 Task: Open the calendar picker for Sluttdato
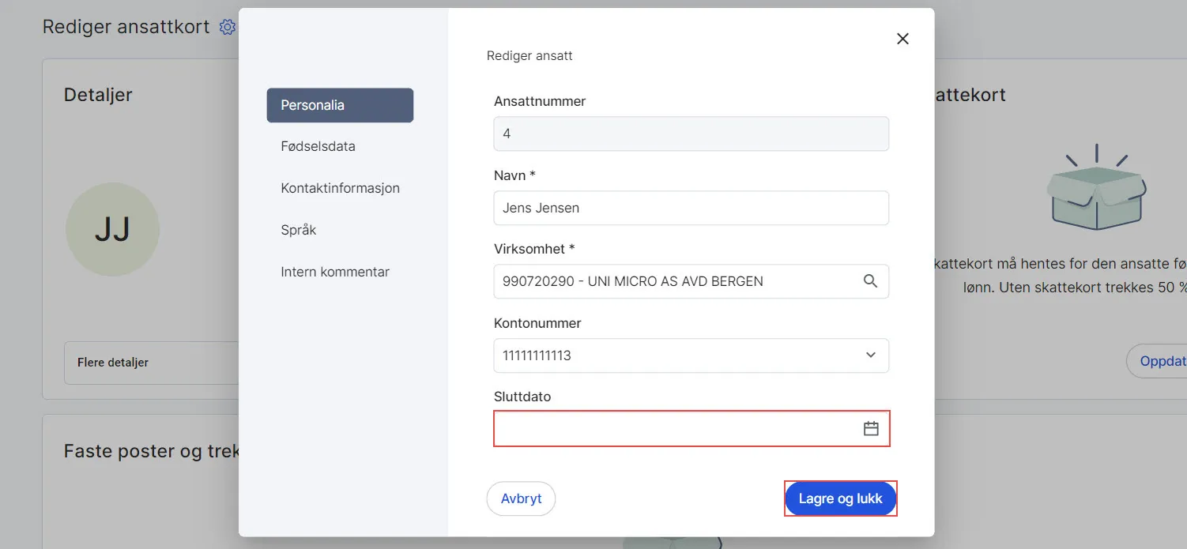click(870, 427)
